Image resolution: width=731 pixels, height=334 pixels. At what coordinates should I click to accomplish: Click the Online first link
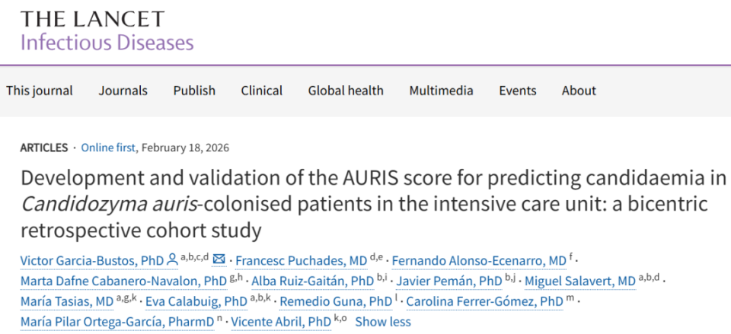coord(109,148)
